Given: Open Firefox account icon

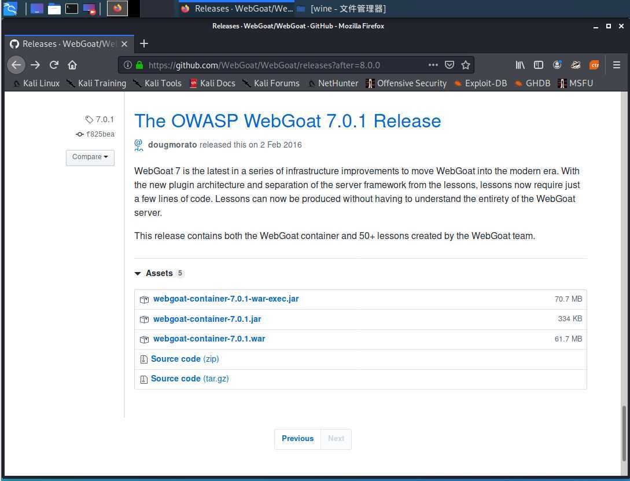Looking at the screenshot, I should coord(557,65).
